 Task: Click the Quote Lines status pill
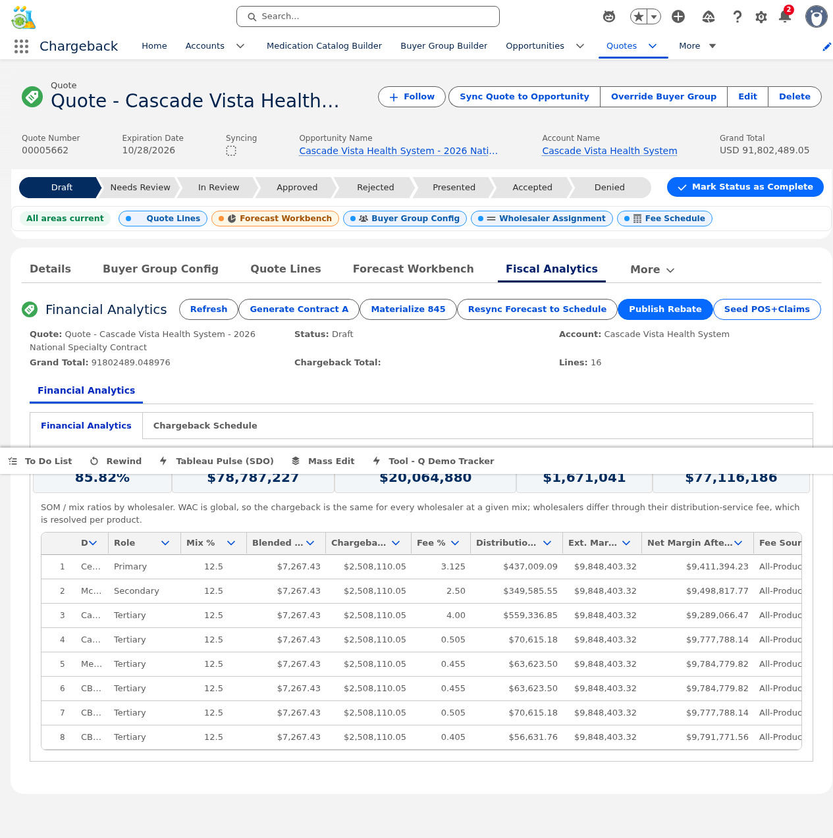tap(163, 219)
